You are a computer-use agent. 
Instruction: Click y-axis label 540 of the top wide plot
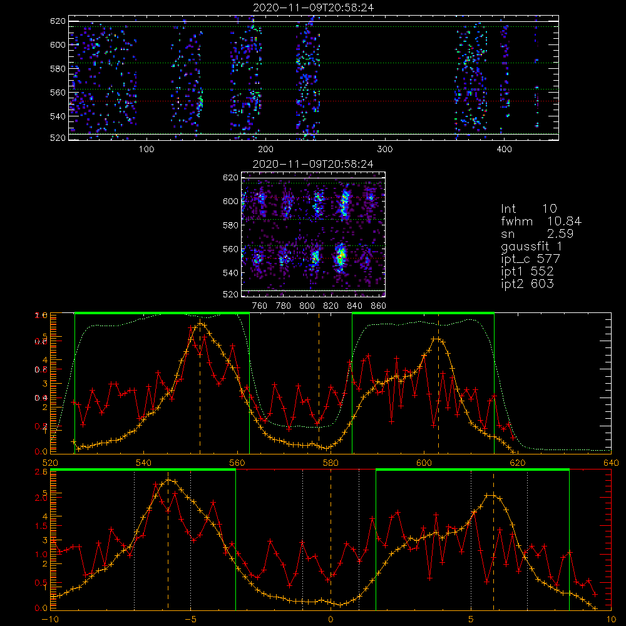(x=58, y=116)
